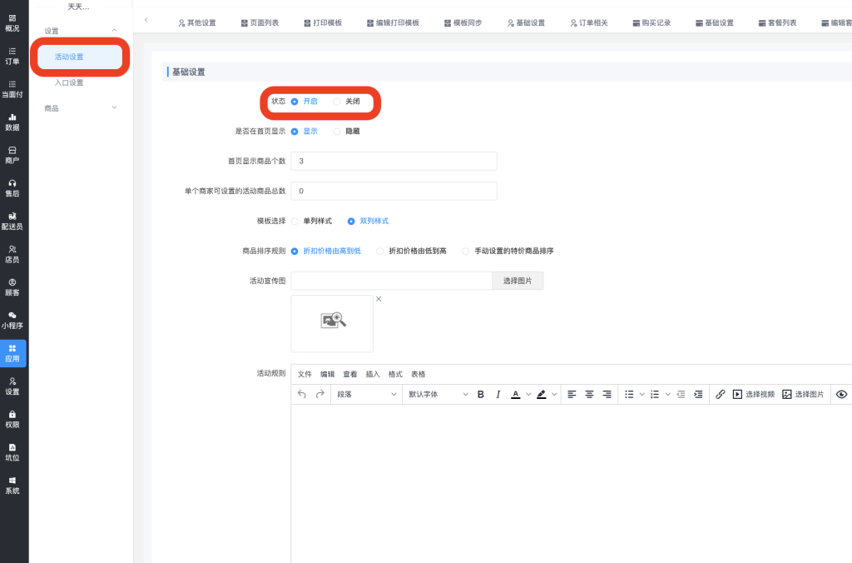This screenshot has height=563, width=852.
Task: Toggle italic text in the editor
Action: (498, 395)
